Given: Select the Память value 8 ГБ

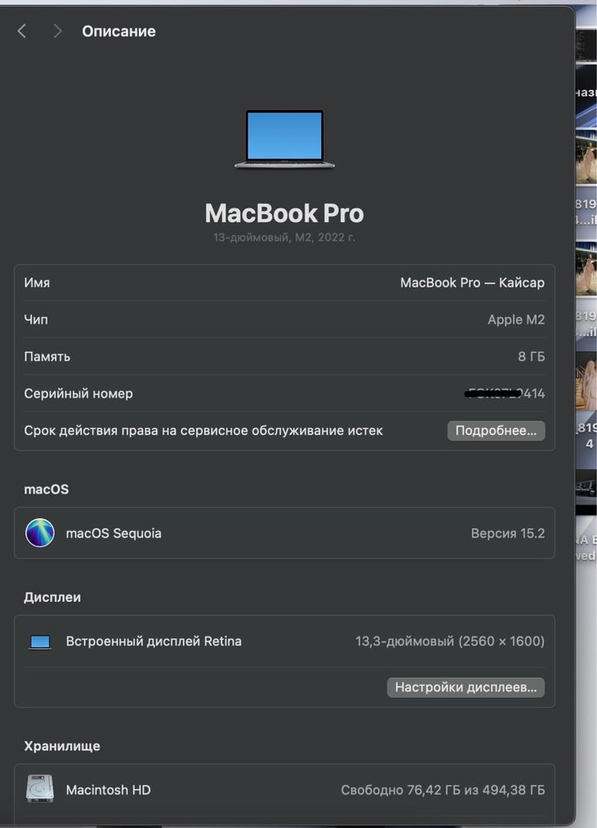Looking at the screenshot, I should pyautogui.click(x=531, y=356).
